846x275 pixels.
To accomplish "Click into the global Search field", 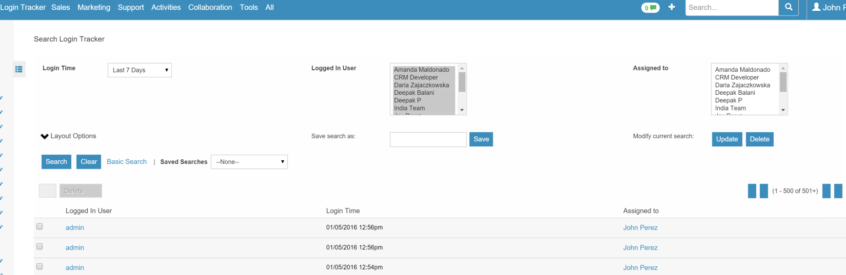I will tap(732, 8).
